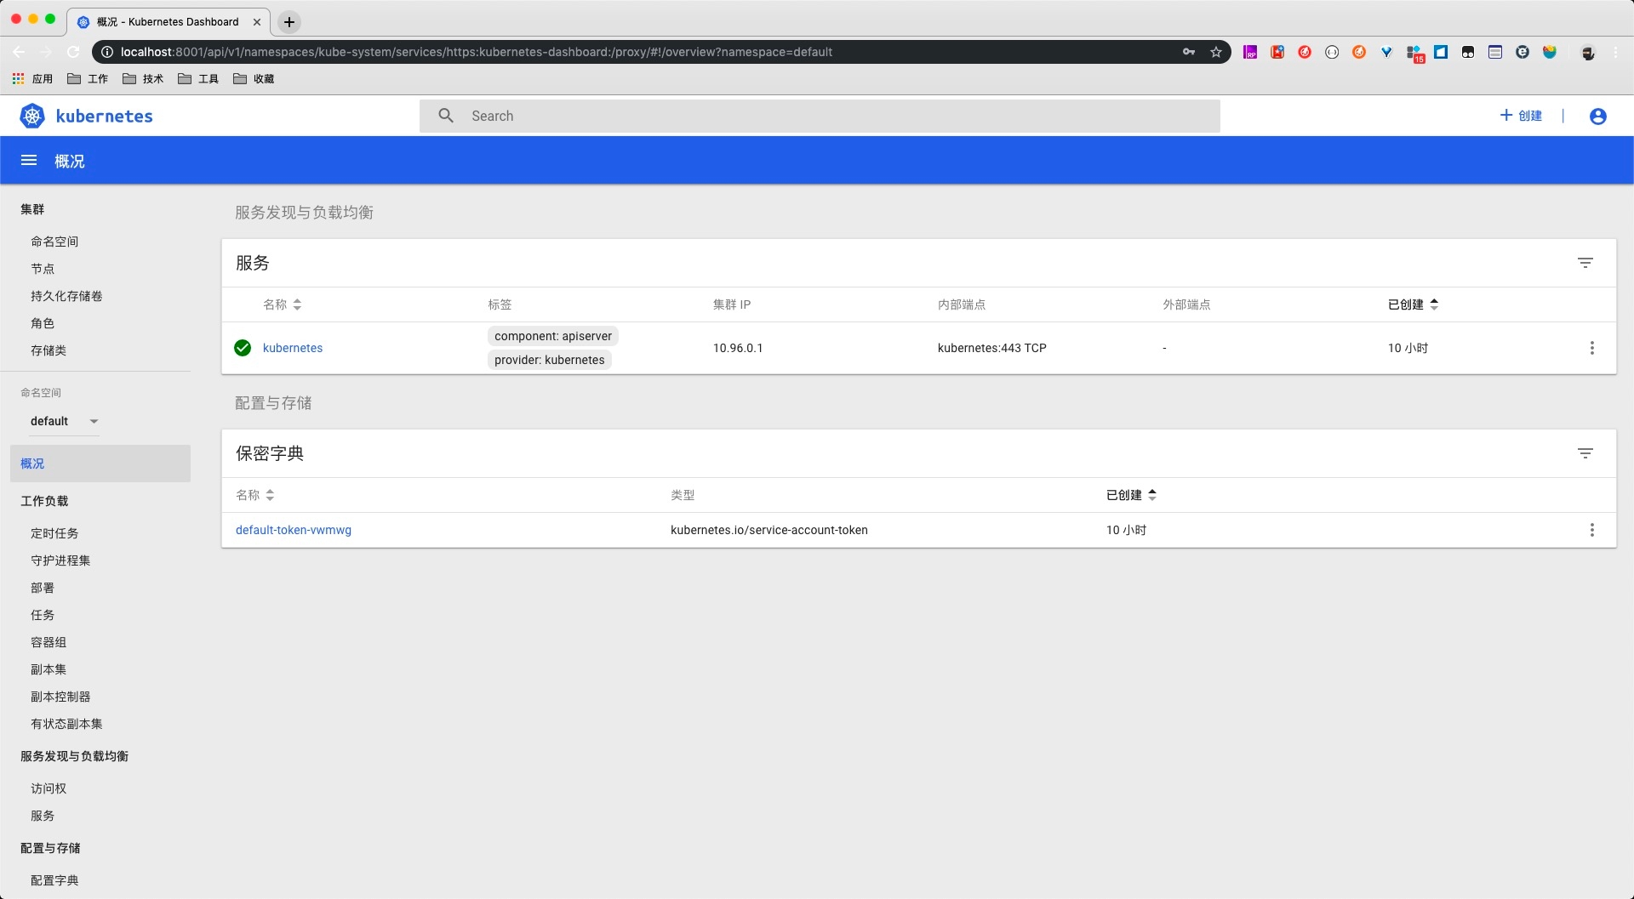Click the filter icon in 服务 card
Viewport: 1634px width, 899px height.
click(1585, 263)
